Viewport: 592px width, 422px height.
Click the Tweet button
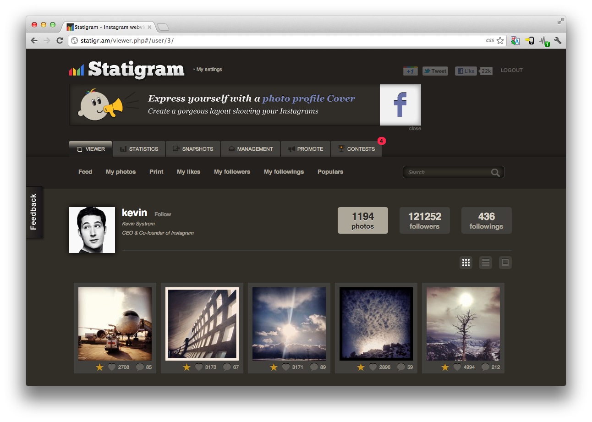coord(435,71)
